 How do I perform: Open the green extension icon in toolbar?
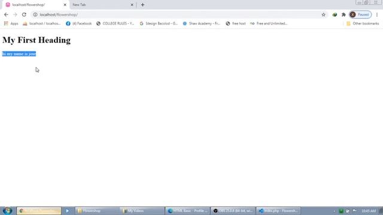coord(335,14)
